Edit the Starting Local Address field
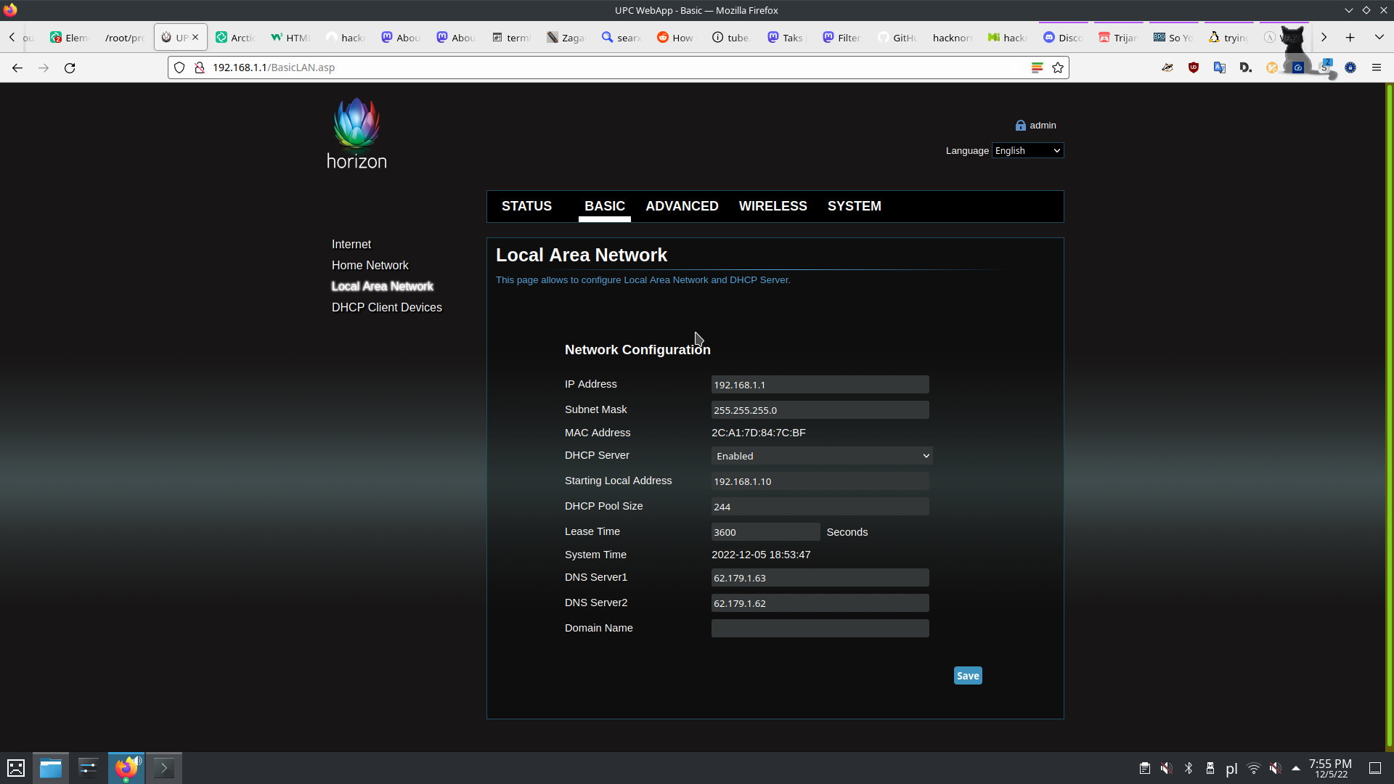The height and width of the screenshot is (784, 1394). tap(820, 481)
